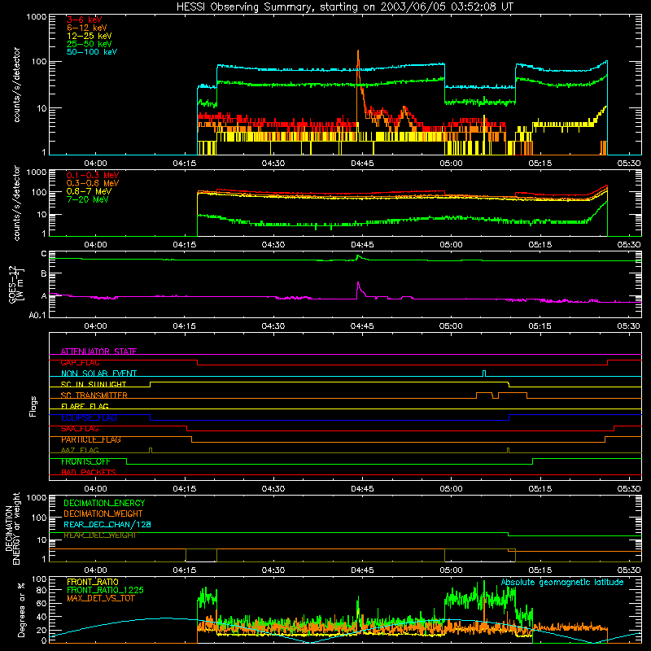651x651 pixels.
Task: Select the NON_SOLAR_EVENT flag label
Action: 98,374
